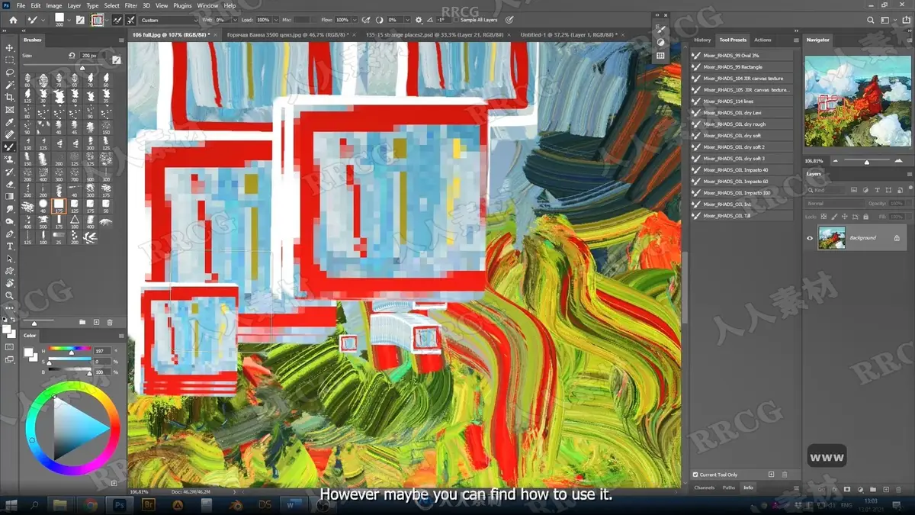Select preset Mixer_RHADS_114 lines
The height and width of the screenshot is (515, 915).
pyautogui.click(x=742, y=101)
